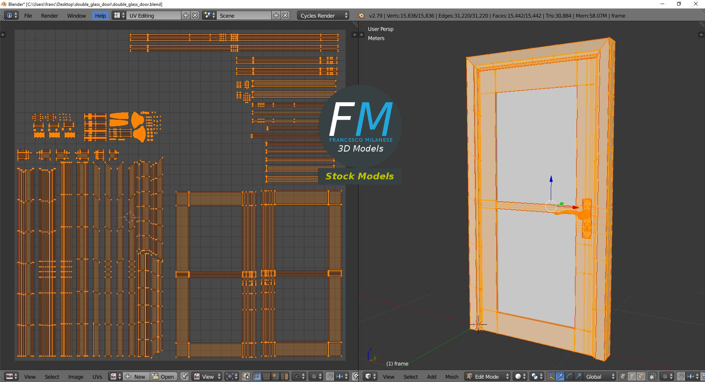Toggle proportional editing in UV editor

pos(316,376)
